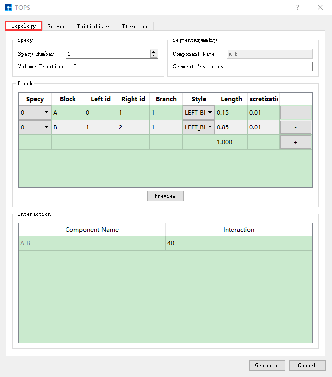
Task: Click the Volume Fraction input field
Action: coord(112,66)
